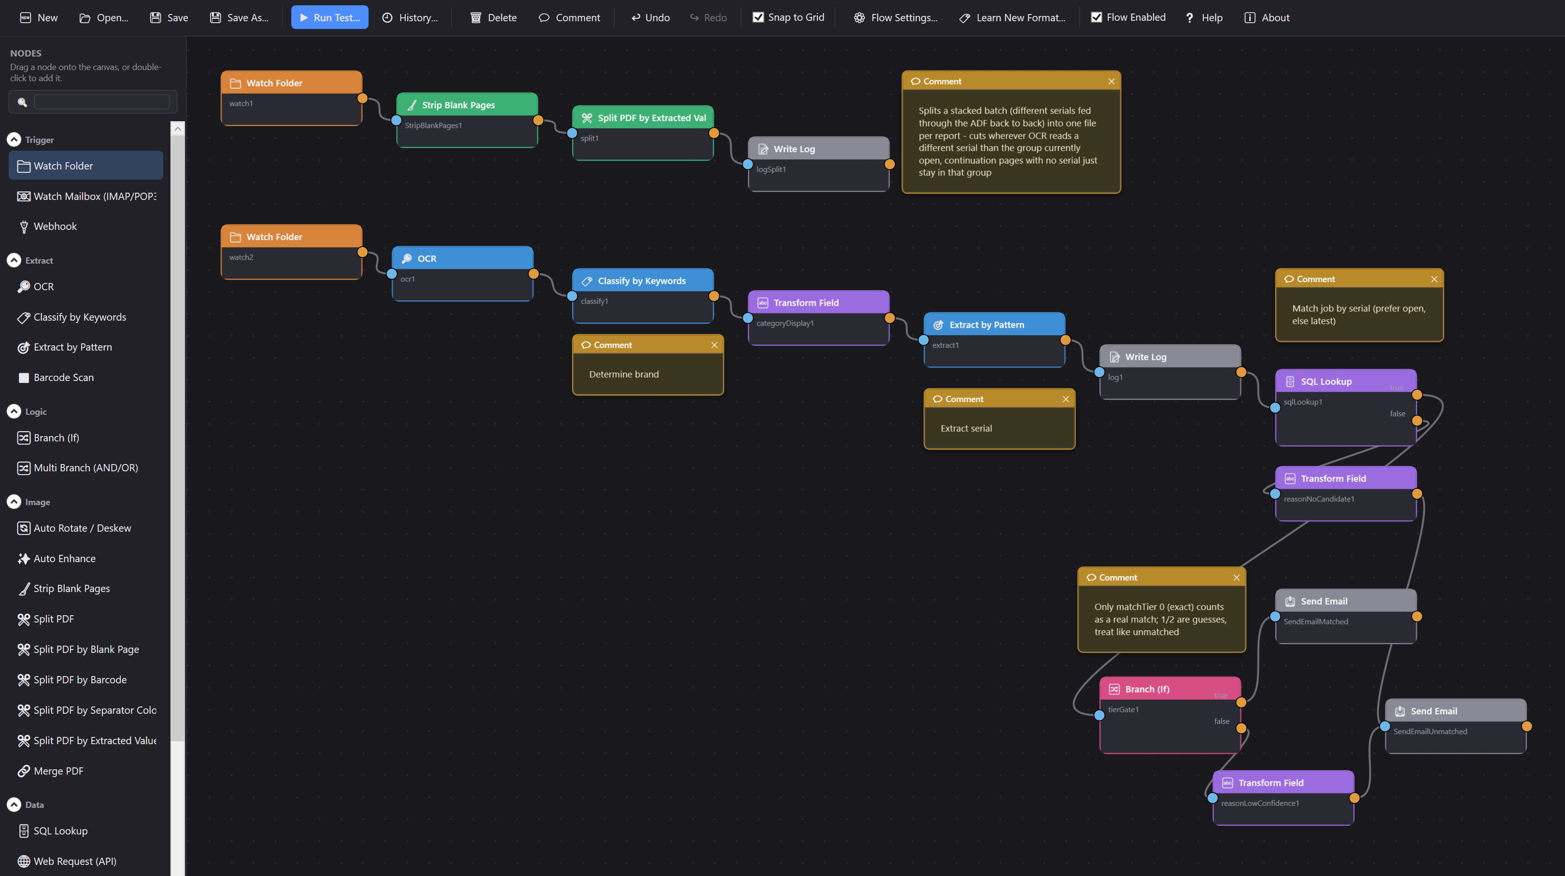Select Multi Branch (AND/OR) node

coord(85,467)
